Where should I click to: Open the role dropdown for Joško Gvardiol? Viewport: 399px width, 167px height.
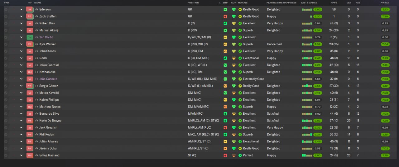[x=21, y=65]
